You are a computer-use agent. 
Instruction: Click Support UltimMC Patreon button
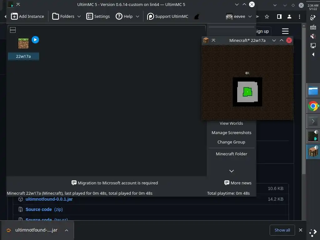pyautogui.click(x=167, y=16)
